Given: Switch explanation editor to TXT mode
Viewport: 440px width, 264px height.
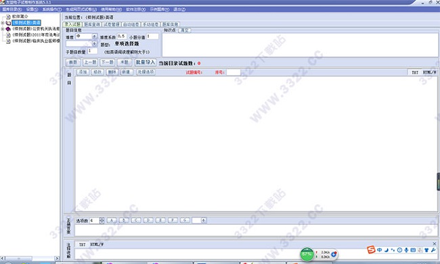Looking at the screenshot, I should click(x=82, y=244).
